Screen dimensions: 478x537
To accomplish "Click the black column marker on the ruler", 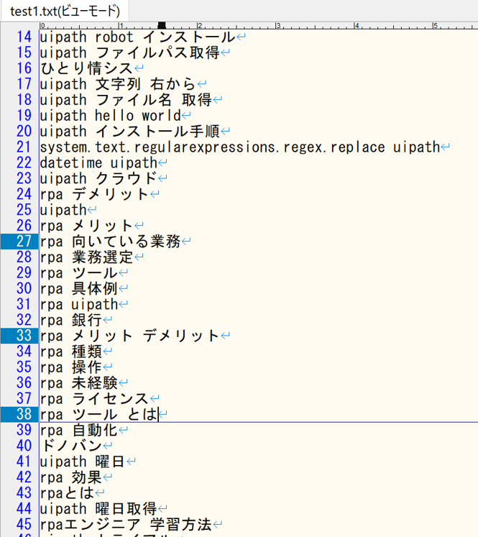I will (162, 25).
